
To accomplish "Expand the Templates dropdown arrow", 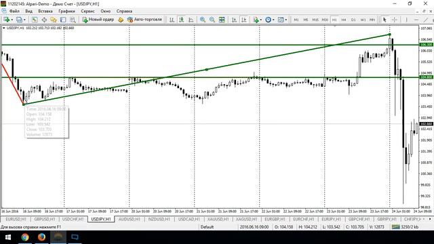I will [x=286, y=20].
